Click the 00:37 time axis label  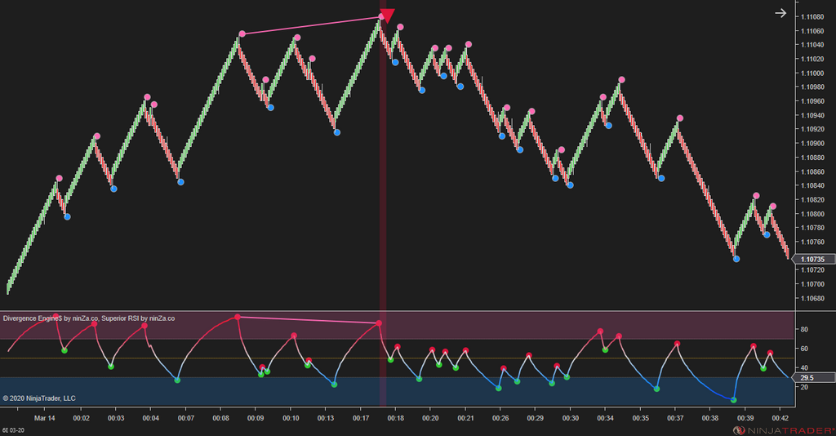coord(675,418)
